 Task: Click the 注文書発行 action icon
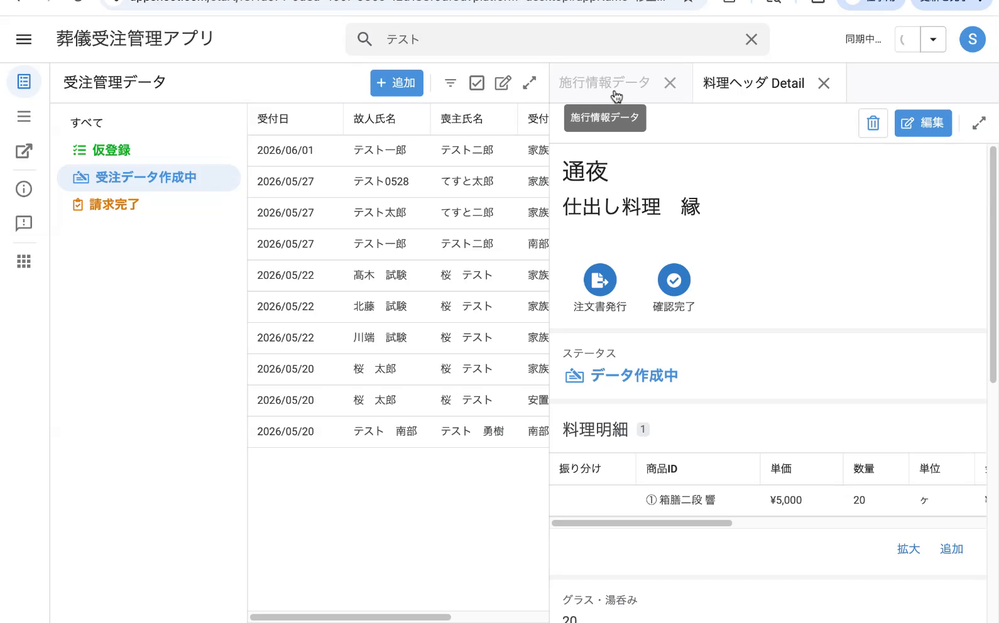click(600, 280)
